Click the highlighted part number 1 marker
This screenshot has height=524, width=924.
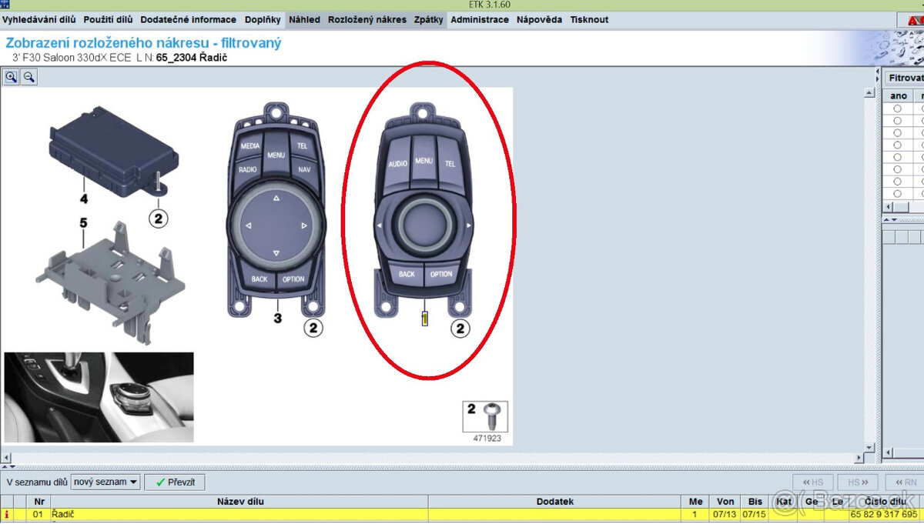point(424,319)
